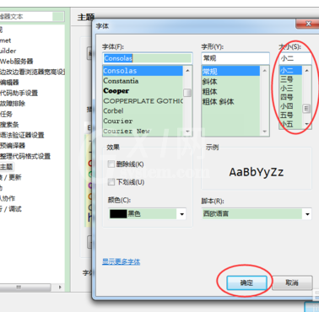Image resolution: width=319 pixels, height=312 pixels.
Task: Select 小三 in the size list
Action: 290,89
